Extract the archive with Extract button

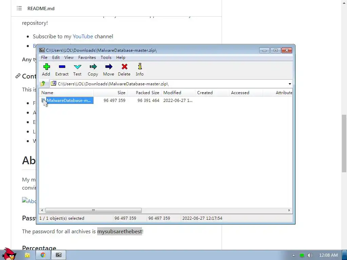(62, 69)
